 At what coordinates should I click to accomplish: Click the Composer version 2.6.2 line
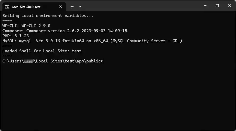[x=65, y=31]
